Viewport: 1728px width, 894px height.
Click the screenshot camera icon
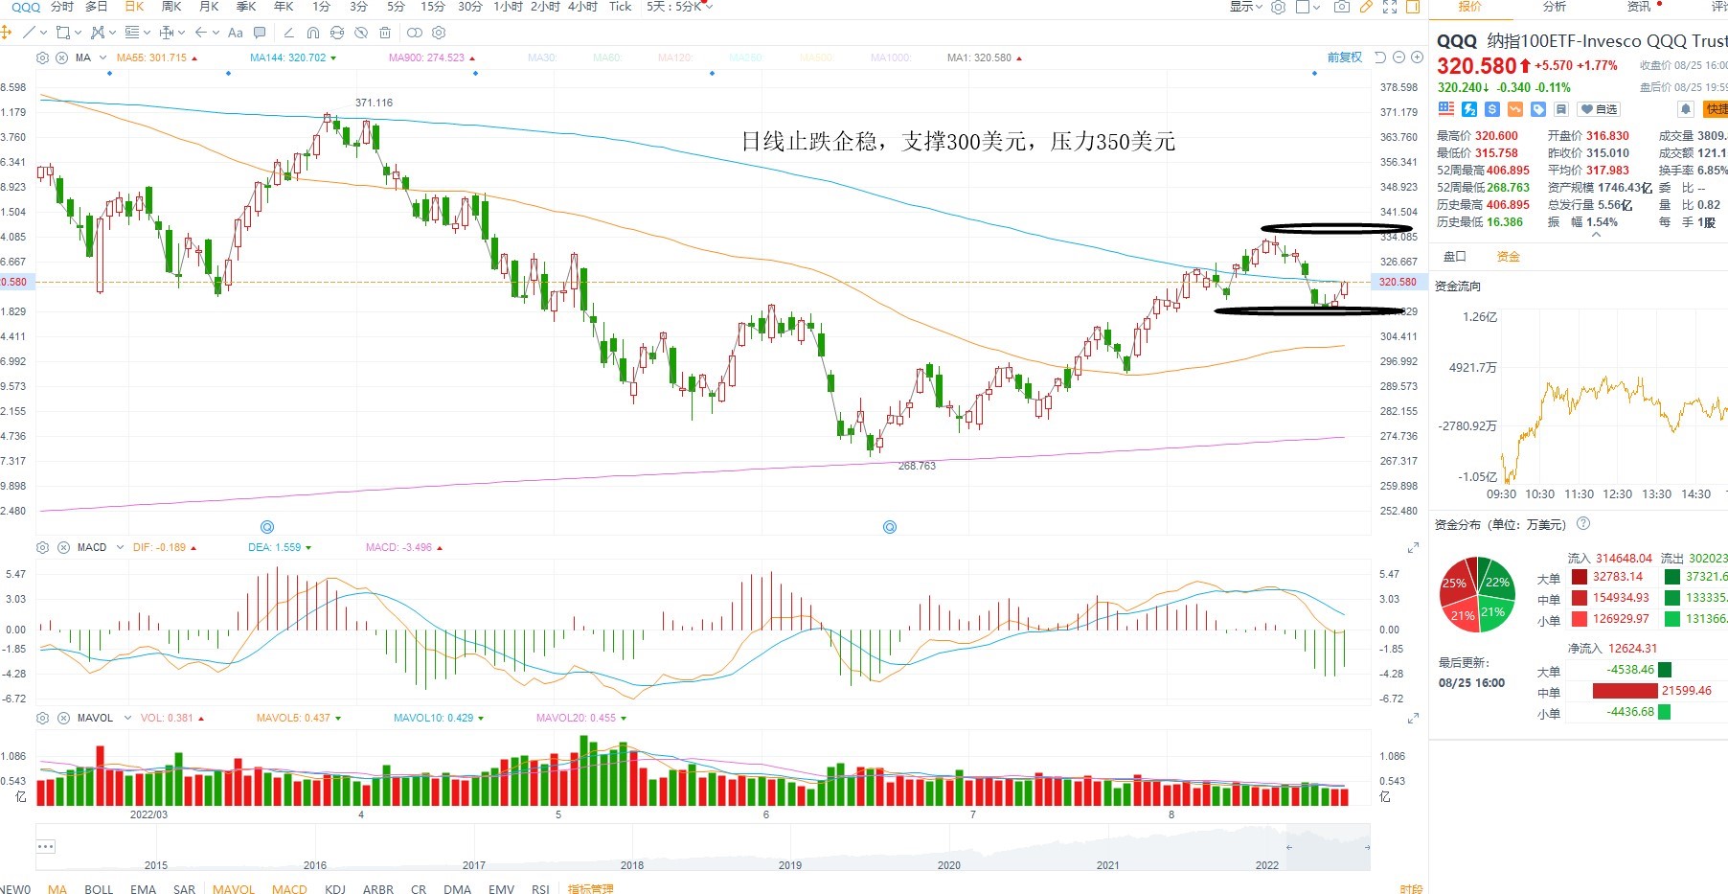[x=1341, y=7]
